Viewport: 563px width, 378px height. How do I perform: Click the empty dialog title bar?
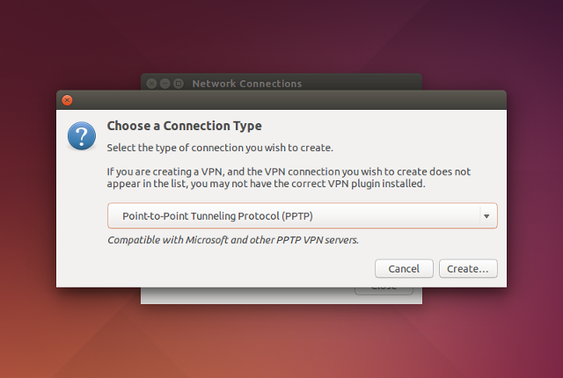click(288, 100)
